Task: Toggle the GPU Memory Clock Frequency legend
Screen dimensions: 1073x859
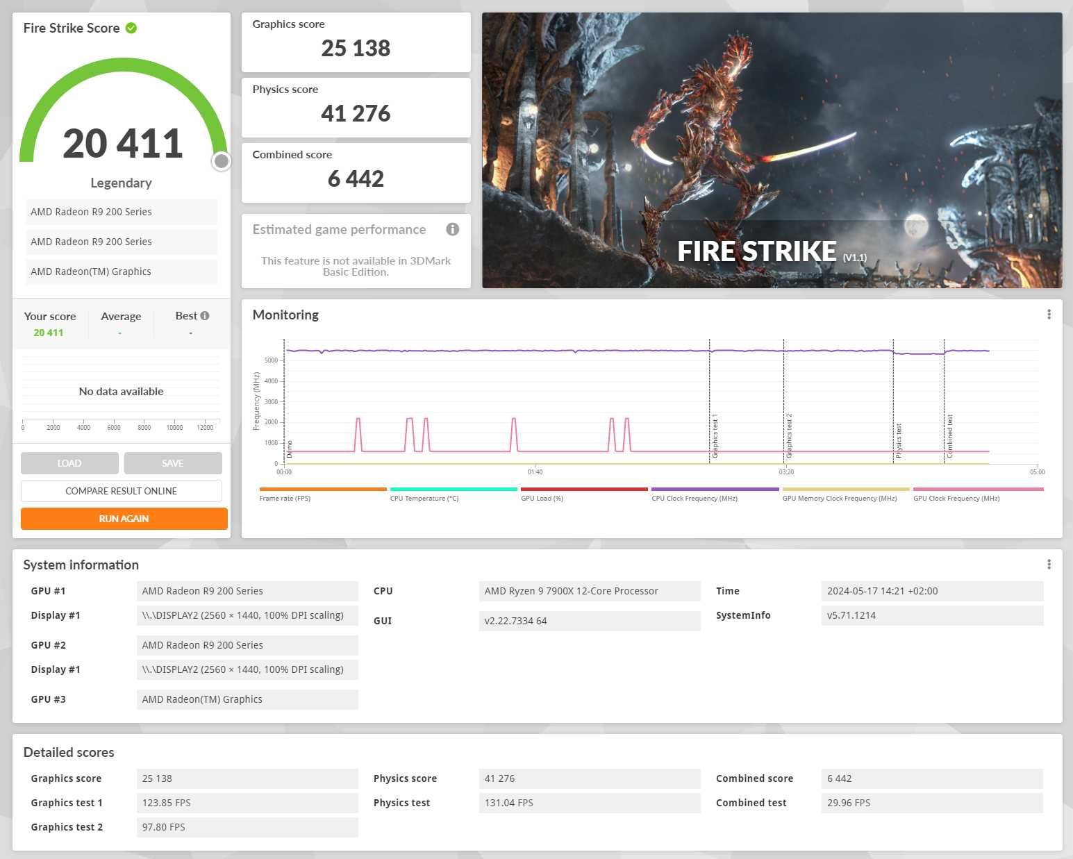Action: coord(846,494)
